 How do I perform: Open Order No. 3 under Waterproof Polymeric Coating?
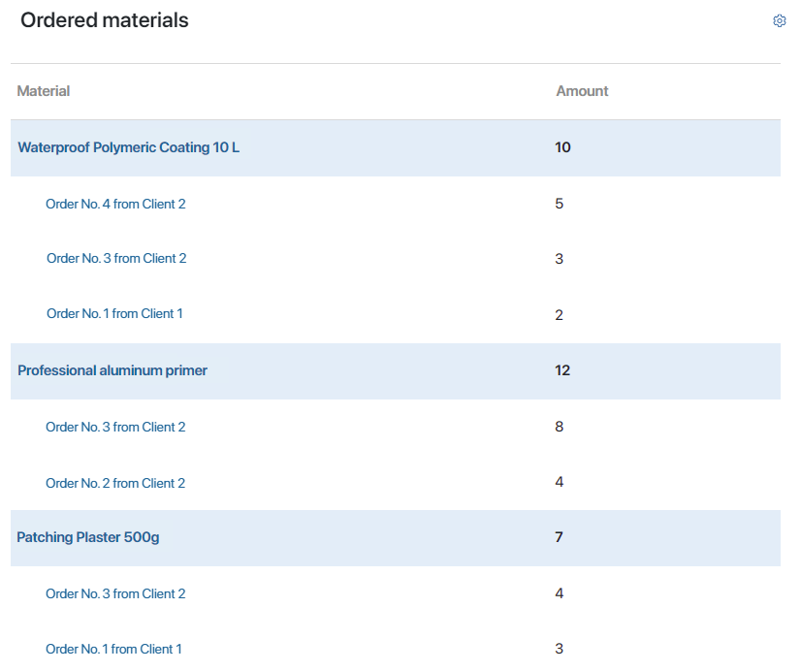click(116, 258)
